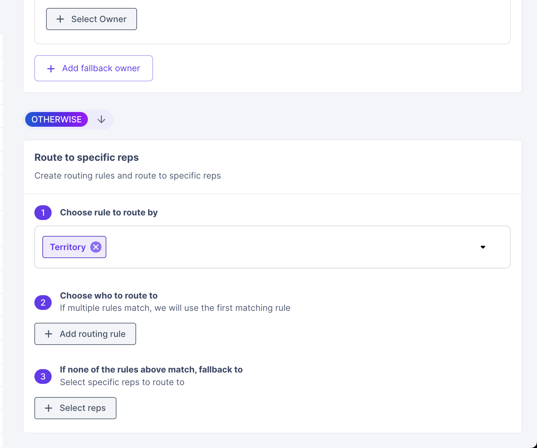Click the step 2 number badge
This screenshot has width=537, height=448.
click(43, 303)
